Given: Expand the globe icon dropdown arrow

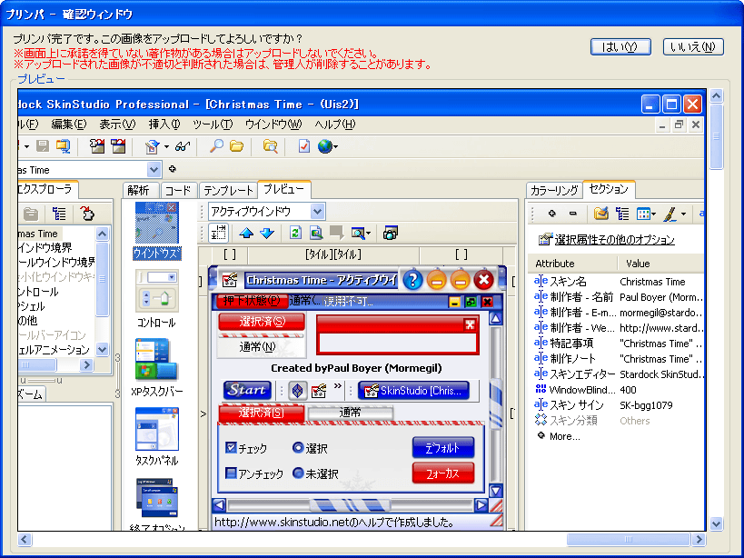Looking at the screenshot, I should pyautogui.click(x=335, y=146).
